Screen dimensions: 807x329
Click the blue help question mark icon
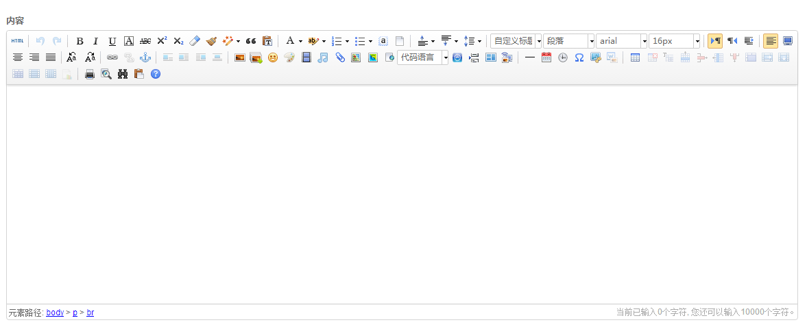(156, 74)
